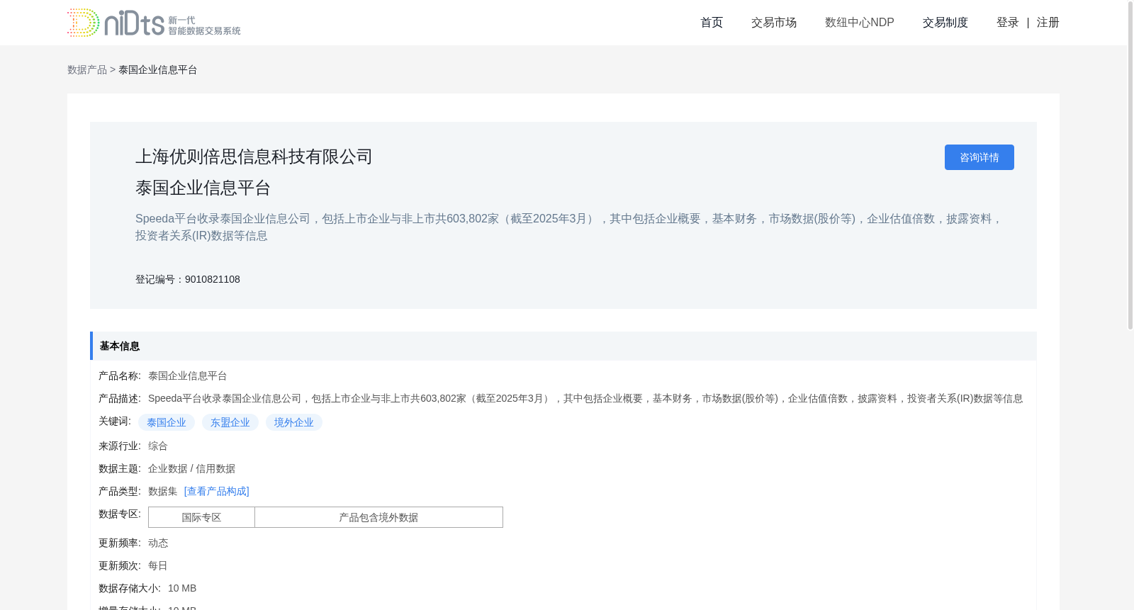The height and width of the screenshot is (610, 1134).
Task: Click the page vertical scrollbar
Action: point(1130,165)
